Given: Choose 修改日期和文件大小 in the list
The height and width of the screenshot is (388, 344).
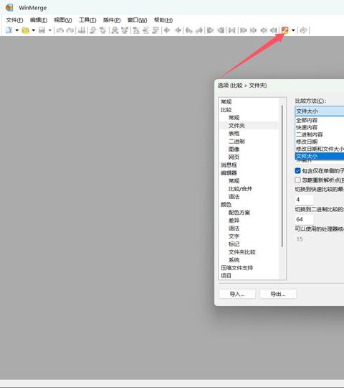Looking at the screenshot, I should pyautogui.click(x=320, y=149).
